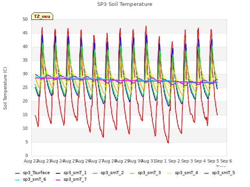
Task: Click the red sp3_Tsurface legend swatch
Action: click(17, 173)
